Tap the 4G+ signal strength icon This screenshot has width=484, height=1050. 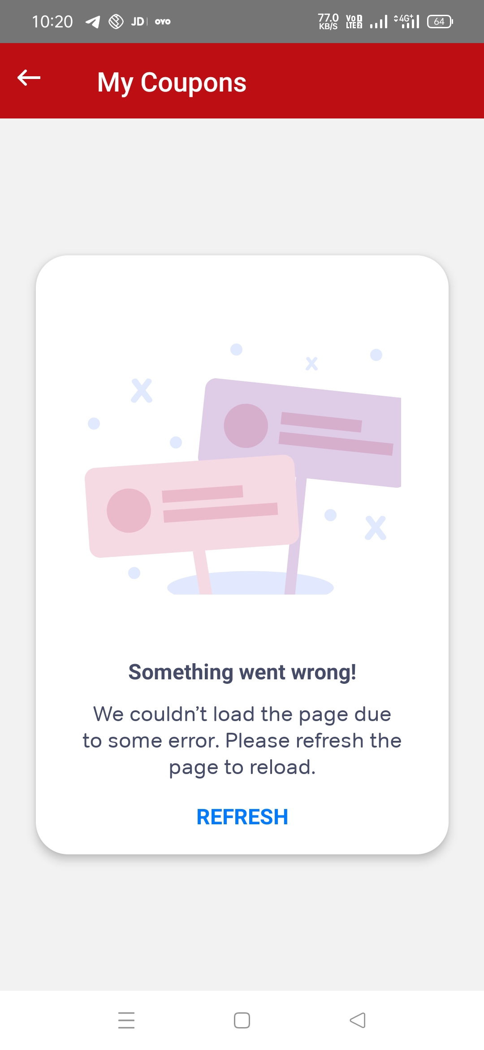tap(407, 22)
